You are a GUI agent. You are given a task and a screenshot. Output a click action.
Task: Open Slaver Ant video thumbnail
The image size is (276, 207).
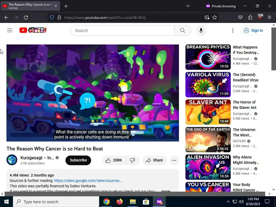208,112
